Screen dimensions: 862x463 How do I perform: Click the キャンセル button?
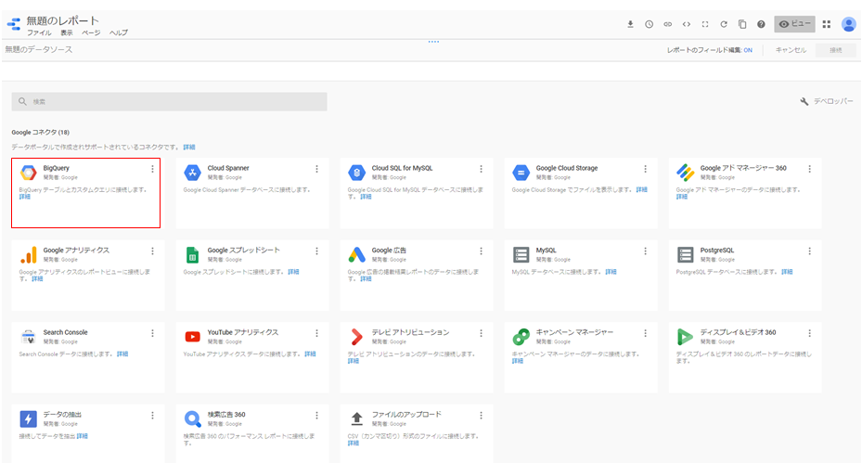click(791, 50)
